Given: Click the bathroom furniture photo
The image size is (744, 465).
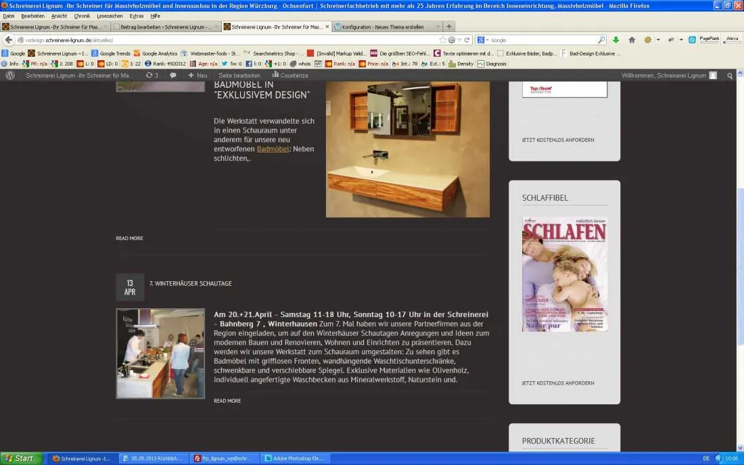Looking at the screenshot, I should [x=408, y=149].
